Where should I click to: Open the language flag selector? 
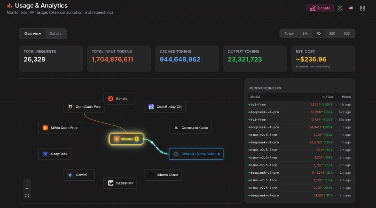(351, 8)
